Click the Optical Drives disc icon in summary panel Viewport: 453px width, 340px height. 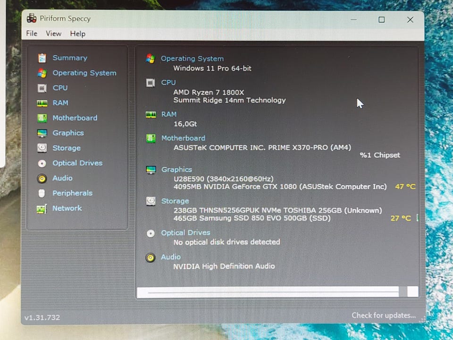click(x=151, y=233)
